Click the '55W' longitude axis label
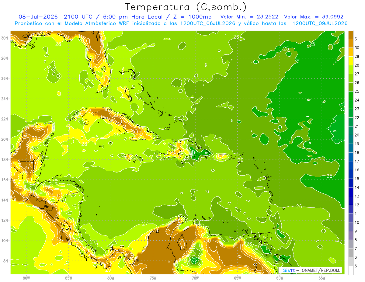The image size is (365, 282). tap(322, 278)
